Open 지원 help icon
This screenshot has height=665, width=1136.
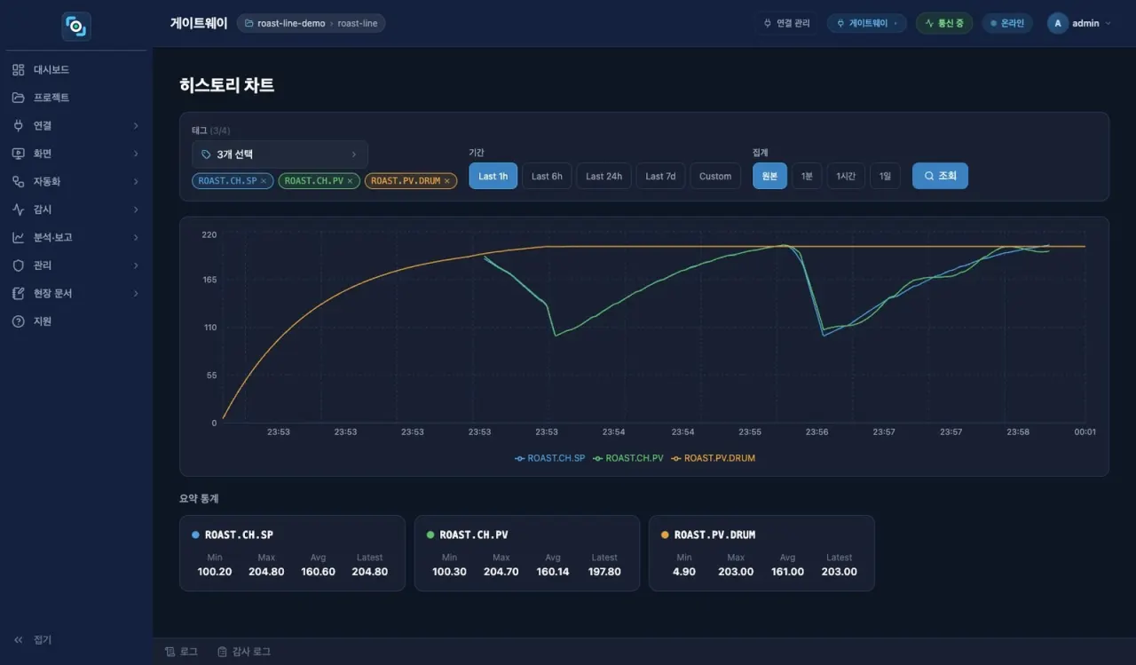18,321
